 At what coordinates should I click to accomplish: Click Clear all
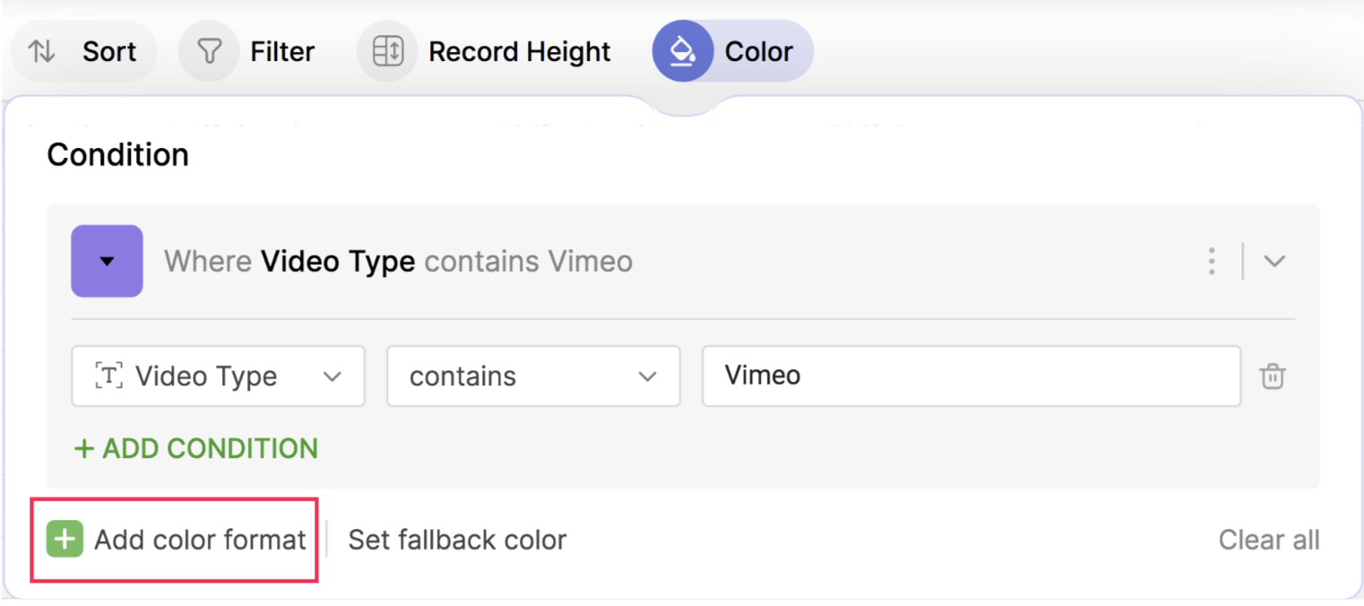click(1268, 540)
